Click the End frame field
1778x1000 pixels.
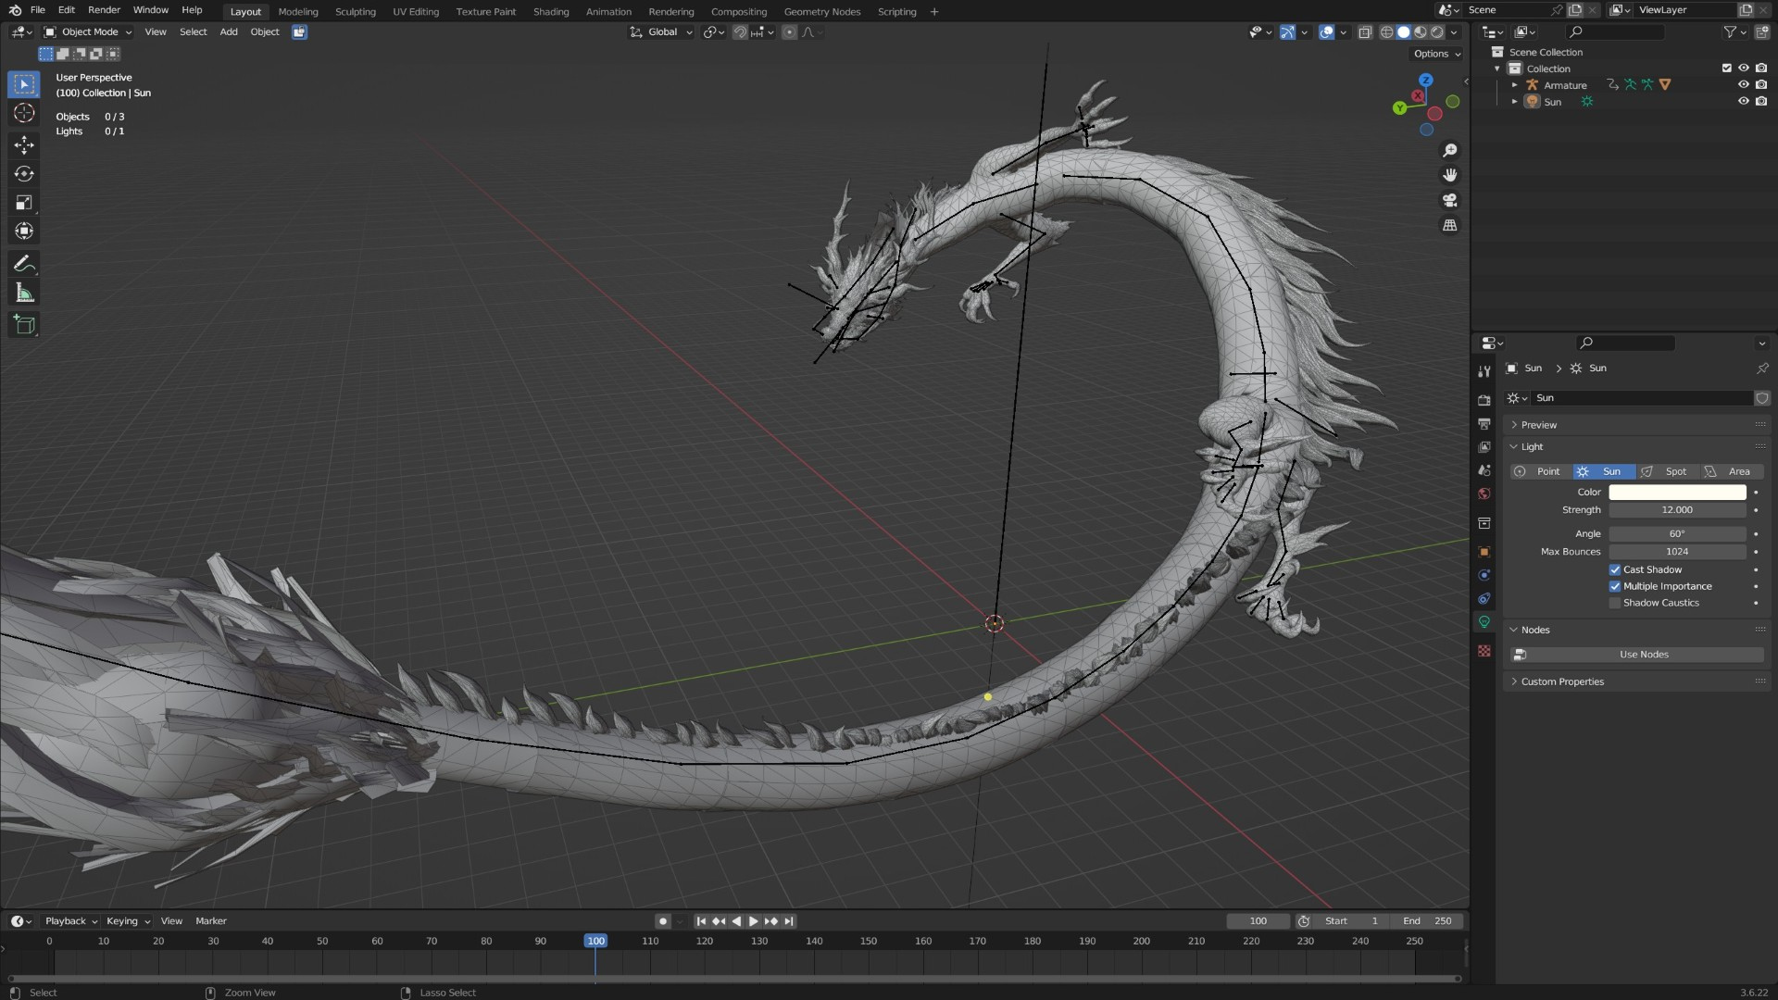pyautogui.click(x=1426, y=921)
